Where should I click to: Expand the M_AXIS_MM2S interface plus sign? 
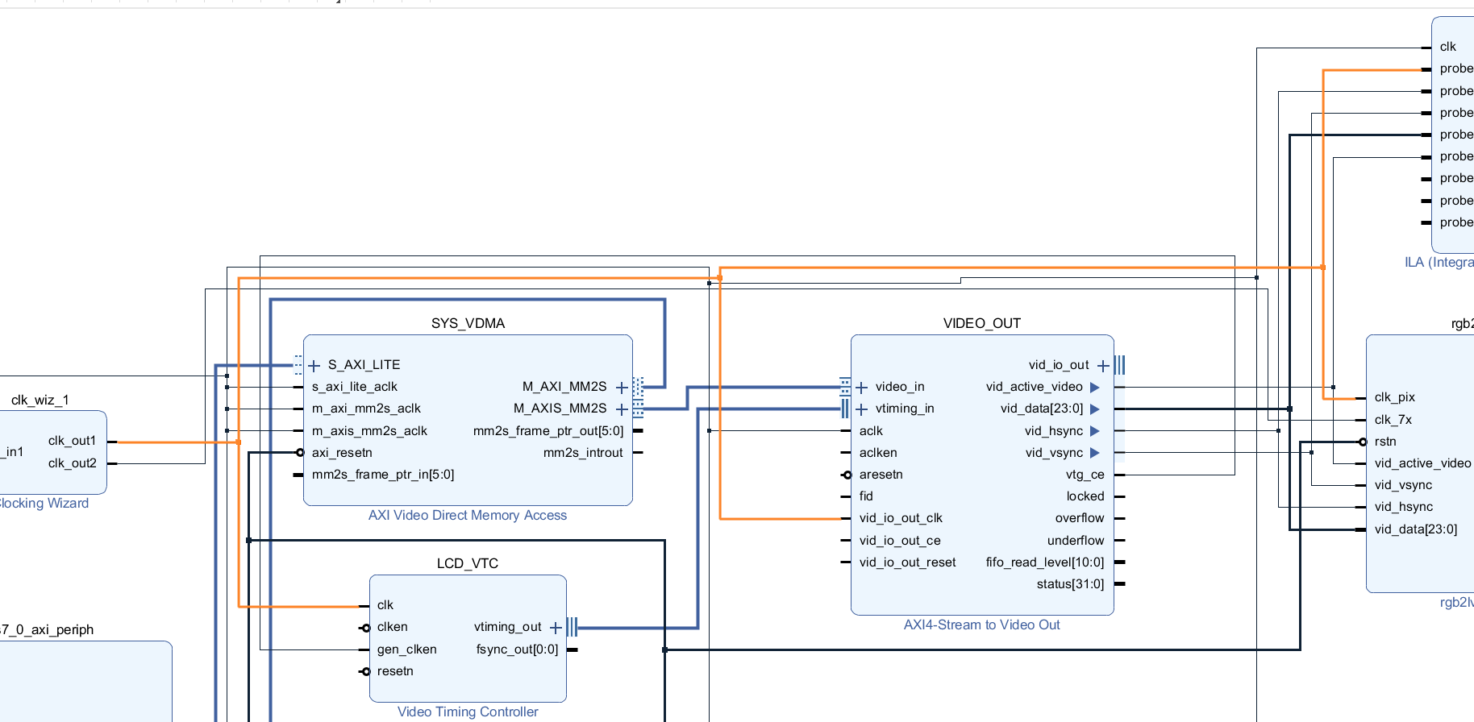click(622, 409)
